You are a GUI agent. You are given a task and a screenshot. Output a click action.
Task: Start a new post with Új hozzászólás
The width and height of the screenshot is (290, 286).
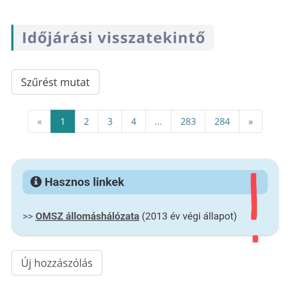point(57,263)
